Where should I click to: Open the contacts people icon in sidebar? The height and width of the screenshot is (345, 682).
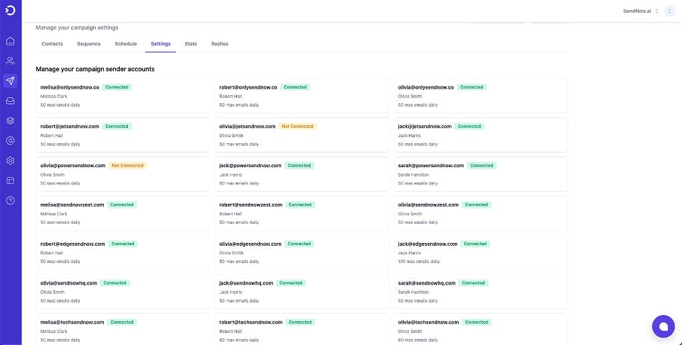(11, 61)
